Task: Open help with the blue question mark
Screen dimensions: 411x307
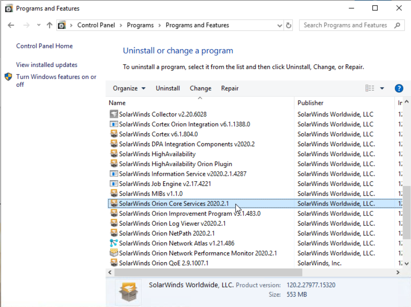Action: 399,89
